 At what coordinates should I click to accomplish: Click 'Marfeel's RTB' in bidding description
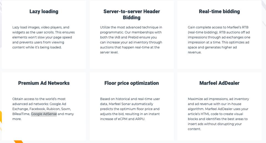[238, 27]
